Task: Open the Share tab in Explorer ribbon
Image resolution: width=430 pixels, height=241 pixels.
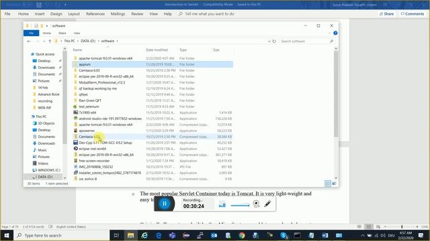Action: 62,33
